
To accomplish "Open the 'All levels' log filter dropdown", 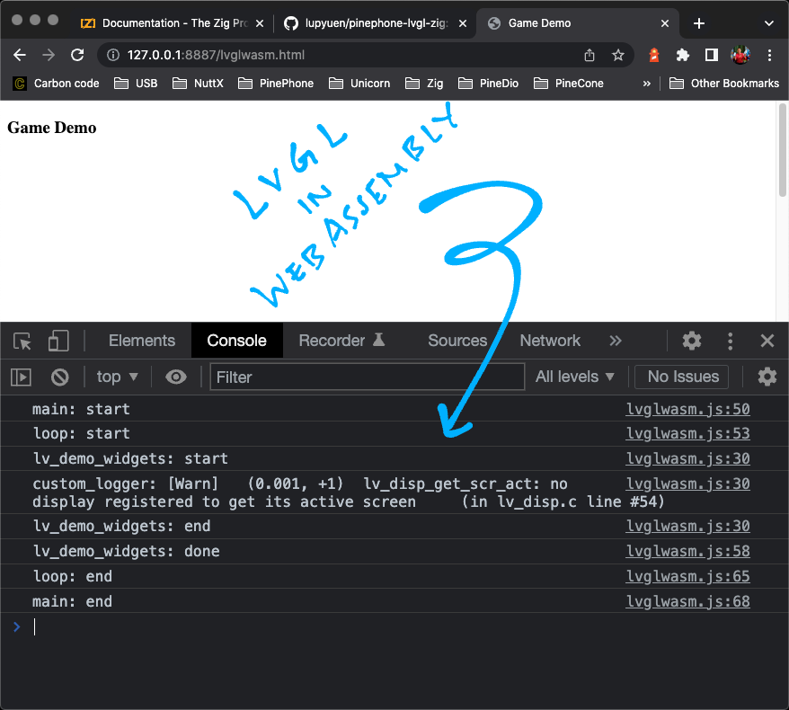I will [x=575, y=377].
